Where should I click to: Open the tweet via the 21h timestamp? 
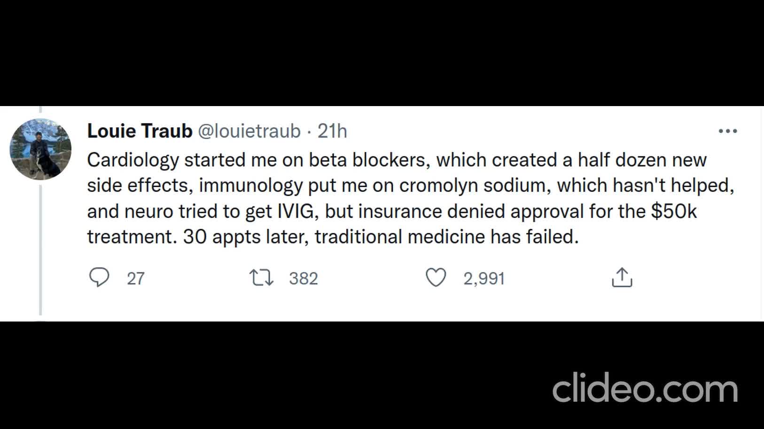coord(332,131)
